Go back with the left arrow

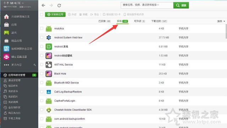tap(43, 6)
